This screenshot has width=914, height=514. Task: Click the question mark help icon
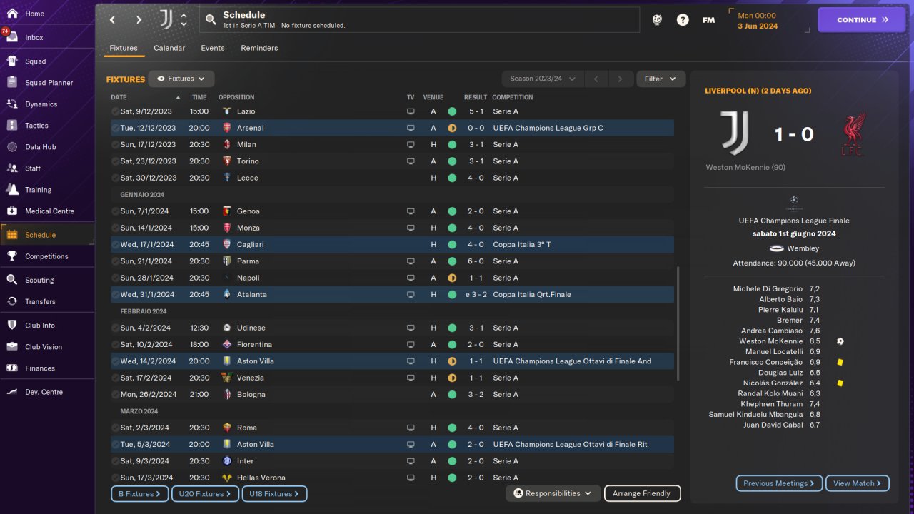tap(683, 20)
